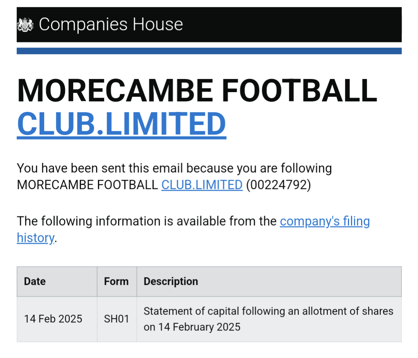Click the inline MORECAMBE FOOTBALL text in paragraph
Image resolution: width=418 pixels, height=358 pixels.
pyautogui.click(x=88, y=185)
